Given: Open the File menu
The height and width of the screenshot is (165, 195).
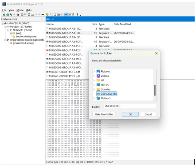Looking at the screenshot, I should [4, 10].
